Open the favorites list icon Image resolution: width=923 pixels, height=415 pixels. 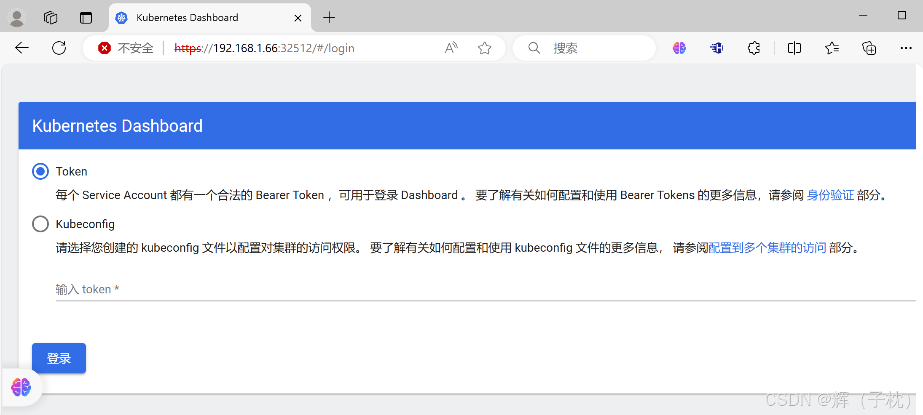pyautogui.click(x=832, y=48)
